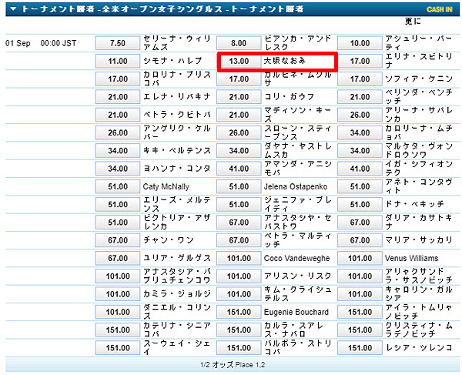Click 151.00 odds for カルラ・スアレス・ナバロ
The image size is (462, 375).
tap(239, 330)
